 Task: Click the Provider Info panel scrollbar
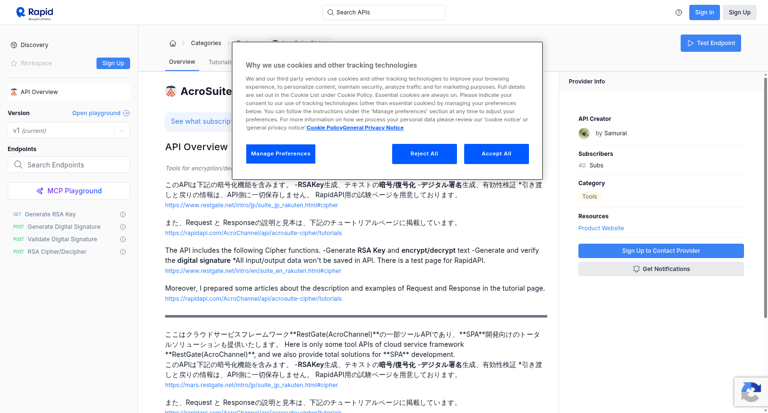(x=765, y=197)
